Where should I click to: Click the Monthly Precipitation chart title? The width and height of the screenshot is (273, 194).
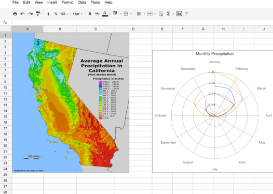(215, 54)
